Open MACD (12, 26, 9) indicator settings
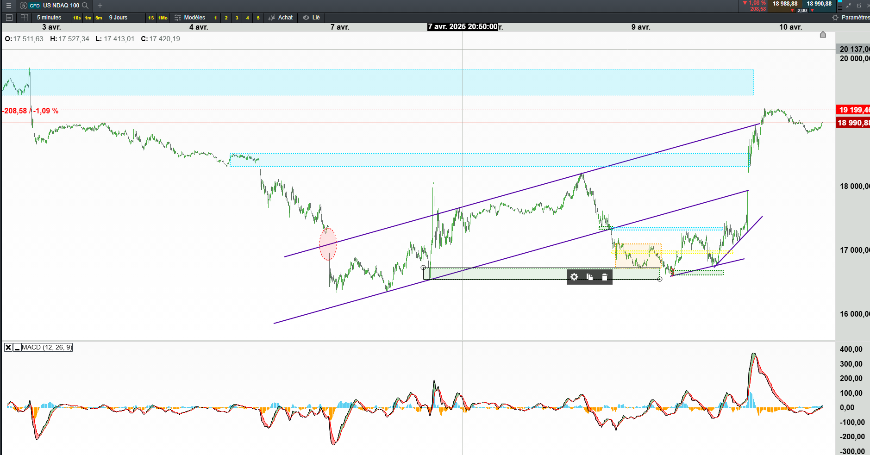This screenshot has height=455, width=870. click(x=47, y=348)
